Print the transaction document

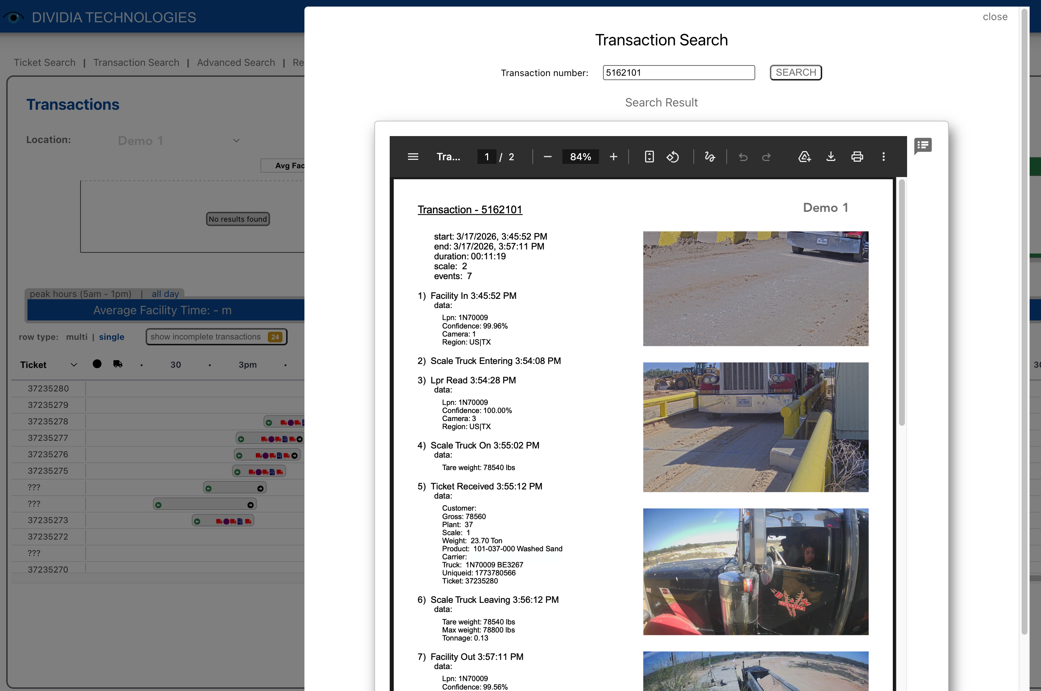point(857,157)
